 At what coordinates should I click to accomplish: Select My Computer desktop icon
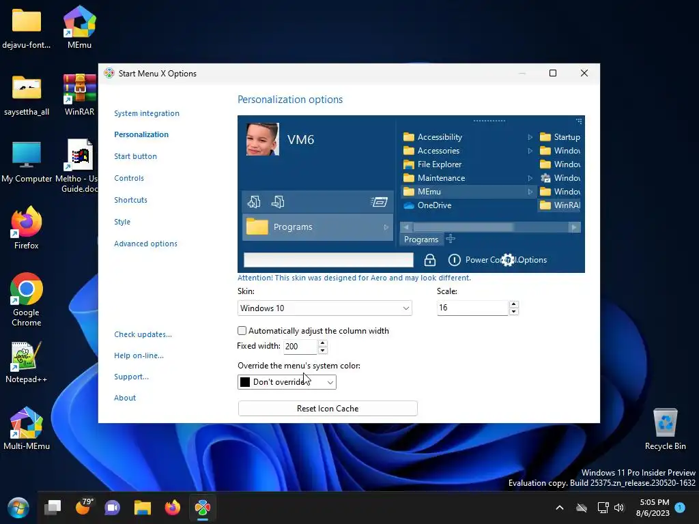(x=27, y=161)
